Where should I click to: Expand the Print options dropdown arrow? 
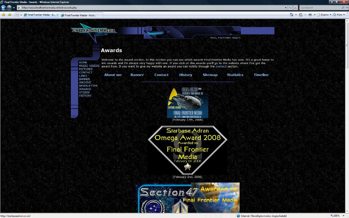pos(315,15)
